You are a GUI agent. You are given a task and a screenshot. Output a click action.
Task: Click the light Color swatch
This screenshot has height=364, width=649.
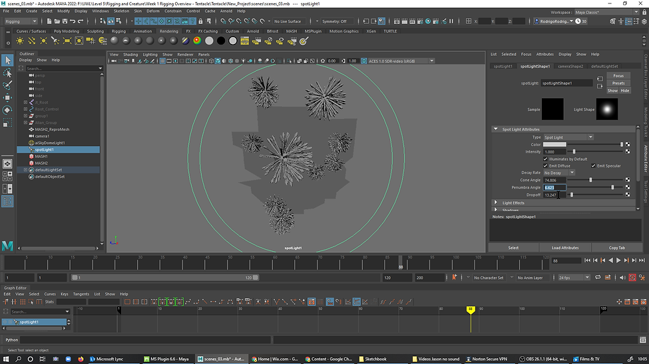(554, 144)
